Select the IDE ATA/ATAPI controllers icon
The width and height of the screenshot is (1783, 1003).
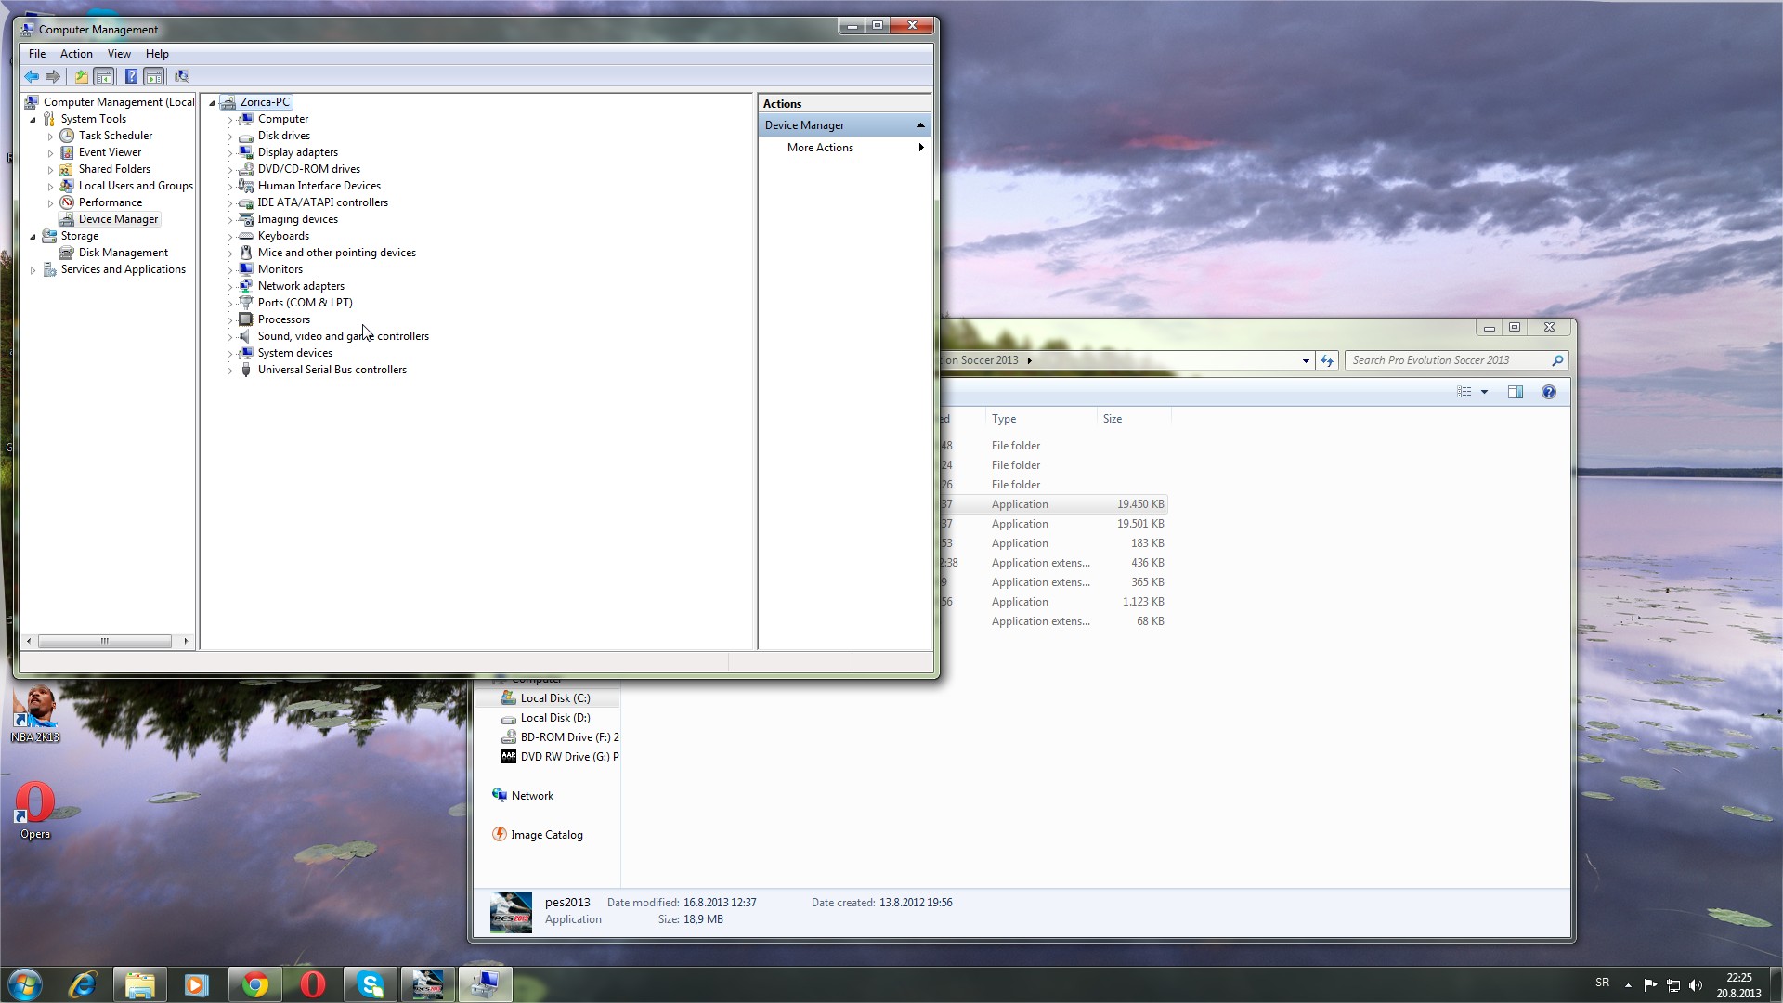[246, 202]
